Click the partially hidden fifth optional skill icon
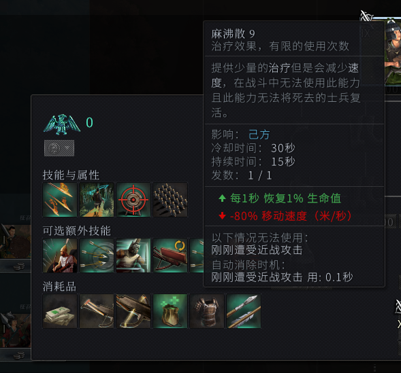This screenshot has width=401, height=373. coord(197,255)
